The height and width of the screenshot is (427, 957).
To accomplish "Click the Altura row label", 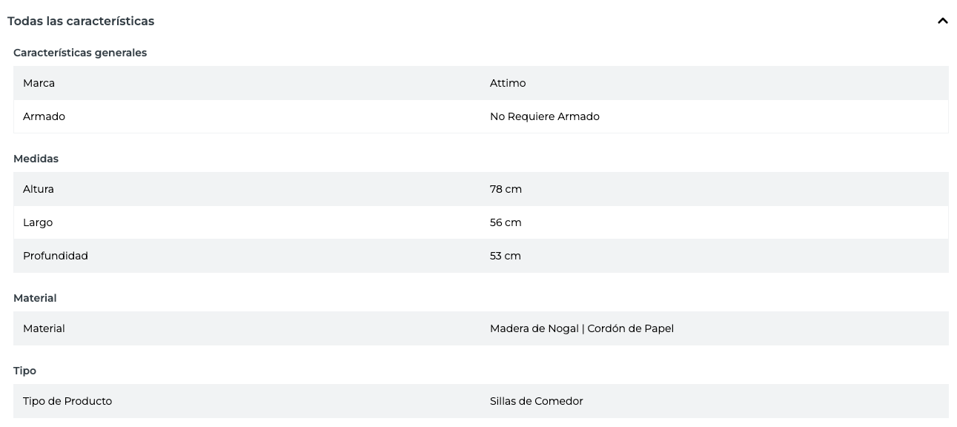I will coord(39,189).
